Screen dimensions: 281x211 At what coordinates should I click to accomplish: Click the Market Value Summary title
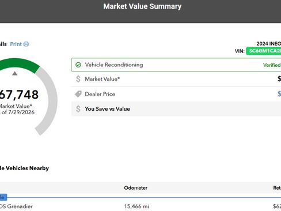pyautogui.click(x=142, y=6)
